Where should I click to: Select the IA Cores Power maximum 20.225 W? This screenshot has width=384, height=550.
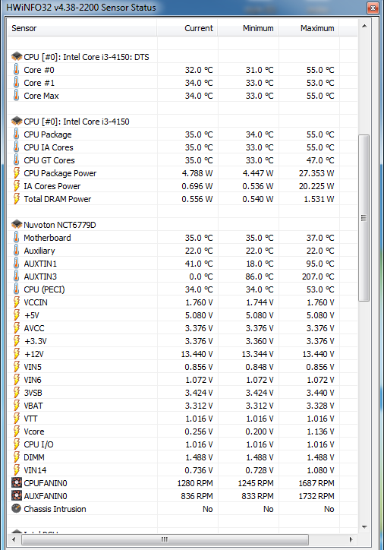[316, 186]
